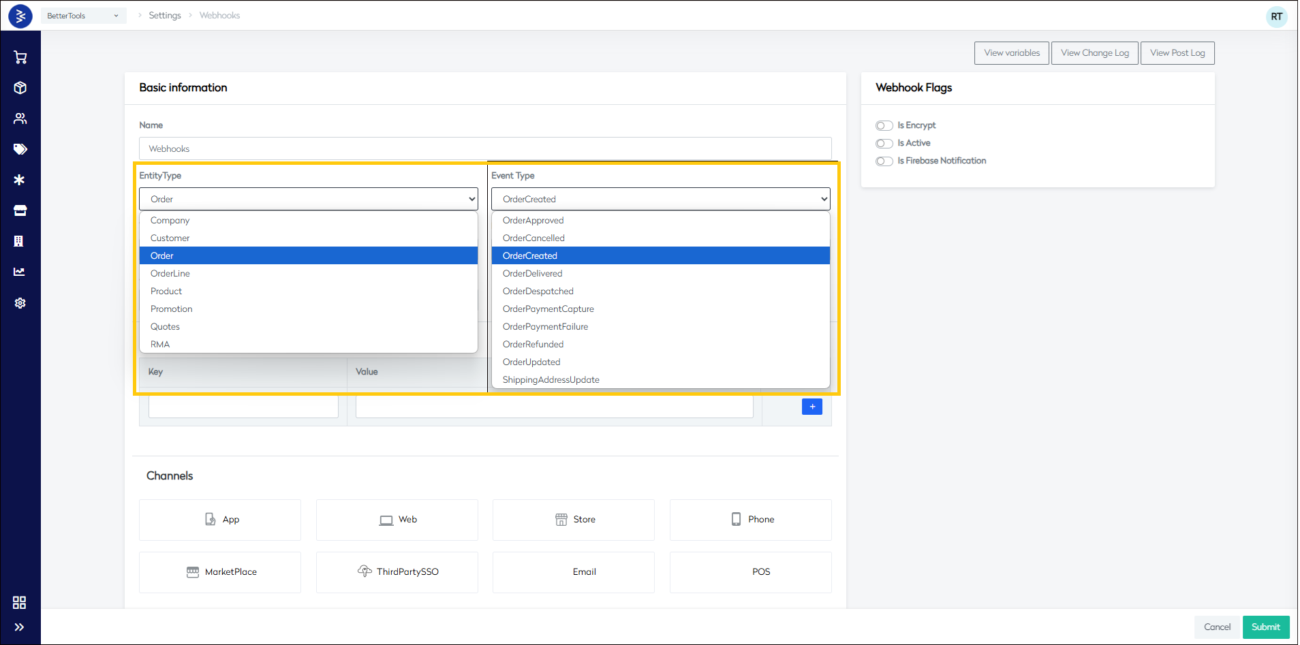Enable the Is Encrypt toggle
The height and width of the screenshot is (645, 1300).
point(884,126)
